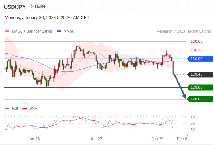Click the blue MA 50 legend swatch
Image resolution: width=214 pixels, height=145 pixels.
(x=59, y=32)
